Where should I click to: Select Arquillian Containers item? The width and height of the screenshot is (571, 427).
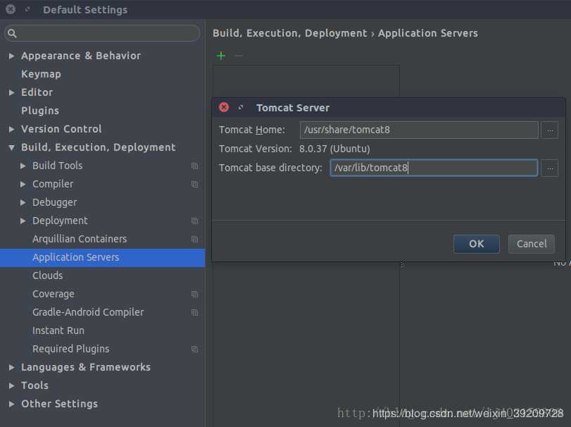pos(80,239)
